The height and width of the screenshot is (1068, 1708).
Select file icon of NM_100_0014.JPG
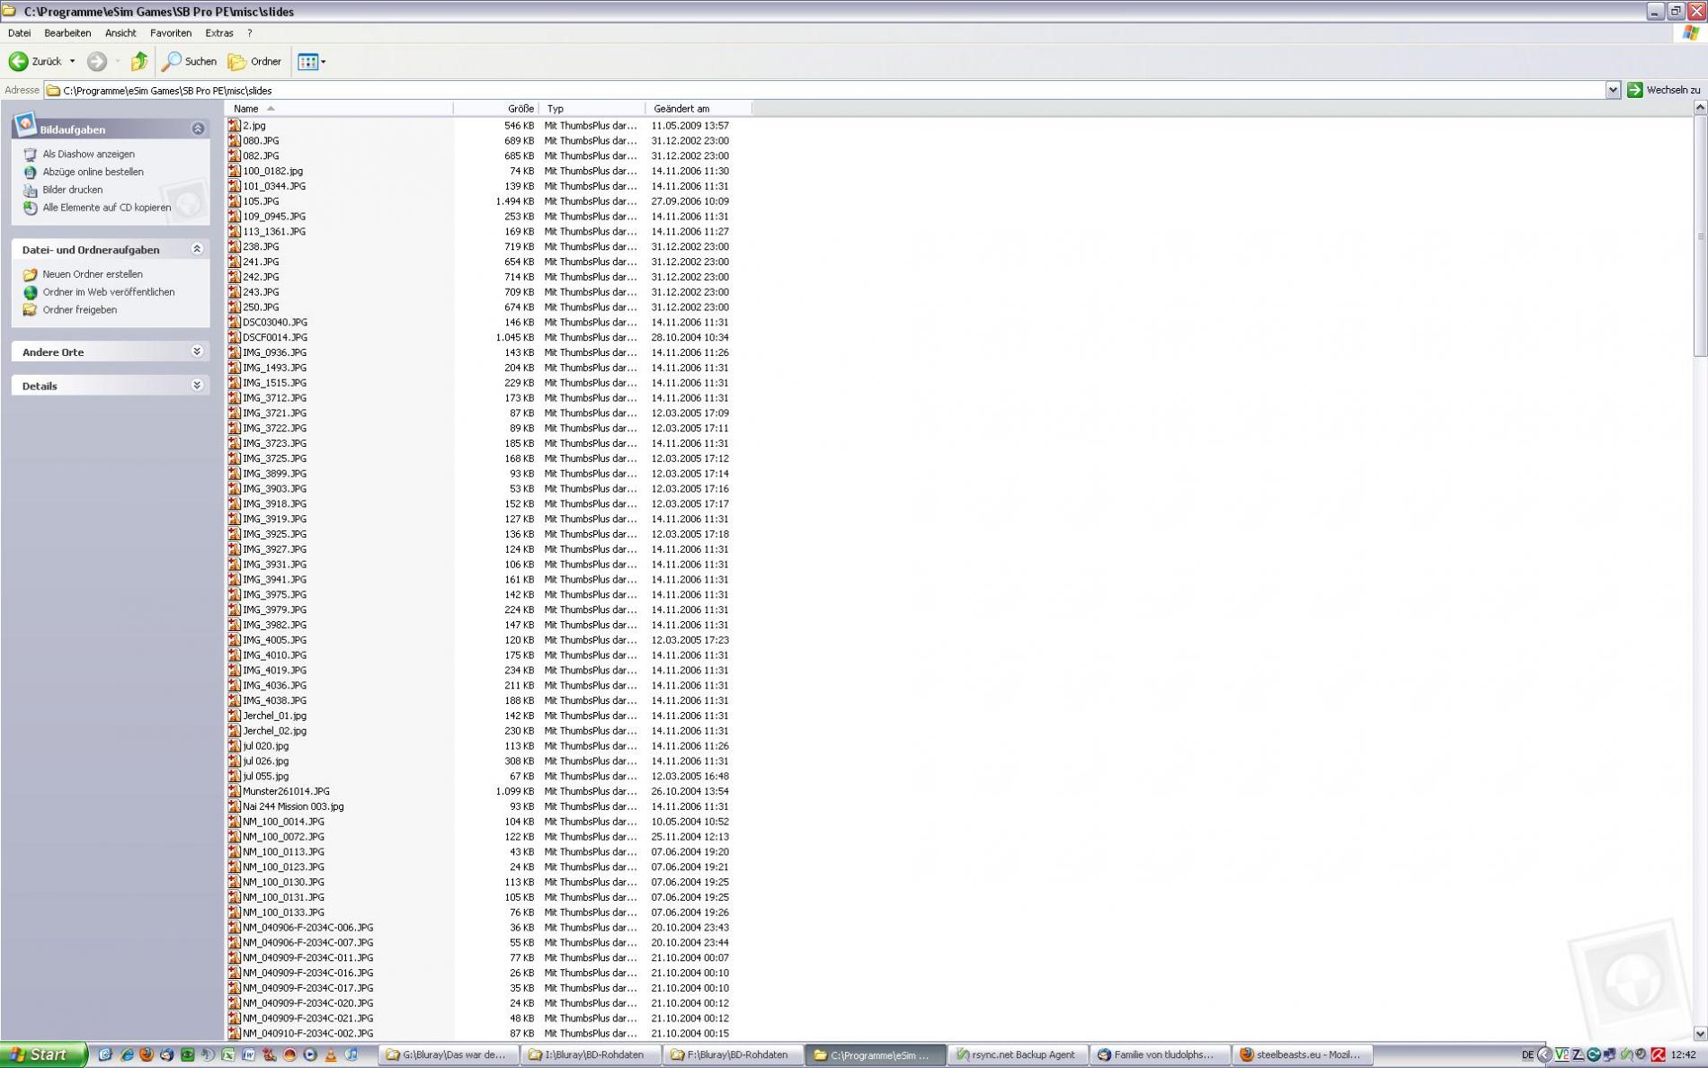click(x=234, y=822)
